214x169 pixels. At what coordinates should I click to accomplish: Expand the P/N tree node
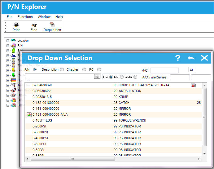pos(8,46)
